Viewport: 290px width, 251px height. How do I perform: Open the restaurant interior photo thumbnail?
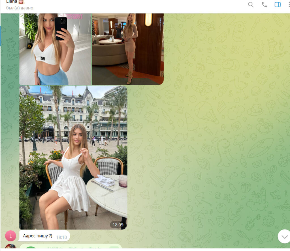tap(128, 49)
